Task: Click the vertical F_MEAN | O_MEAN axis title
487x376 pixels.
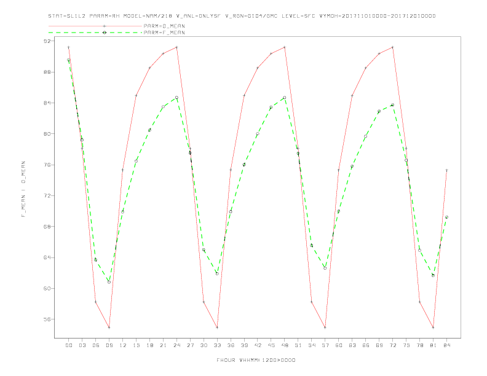Action: [23, 189]
